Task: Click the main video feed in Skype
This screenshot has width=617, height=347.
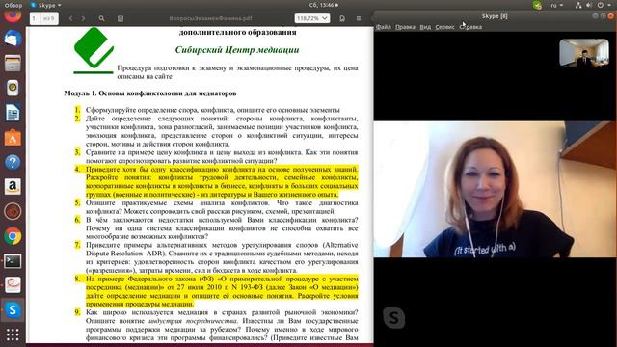Action: click(495, 189)
